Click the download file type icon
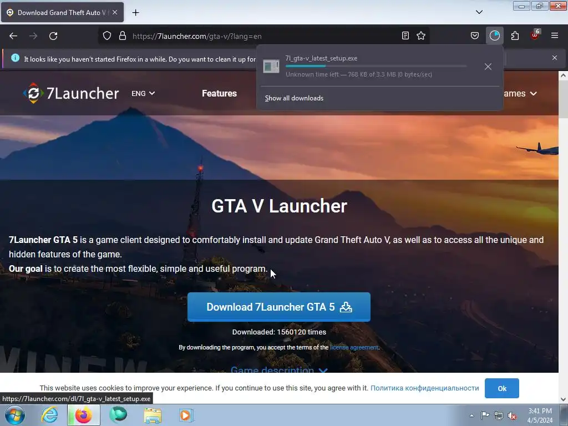The image size is (568, 426). pyautogui.click(x=271, y=67)
